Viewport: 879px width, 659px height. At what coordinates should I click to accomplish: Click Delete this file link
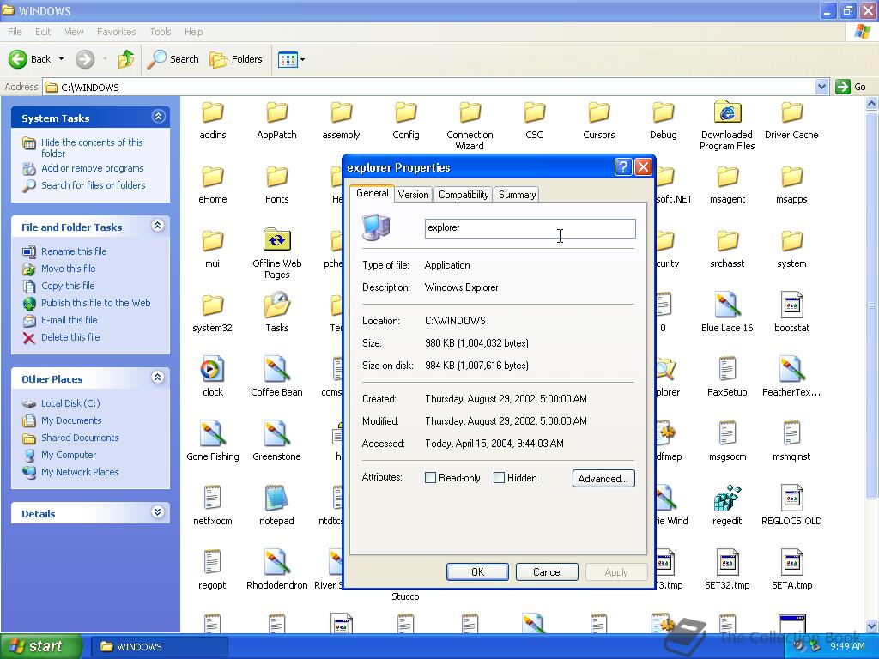pyautogui.click(x=70, y=337)
